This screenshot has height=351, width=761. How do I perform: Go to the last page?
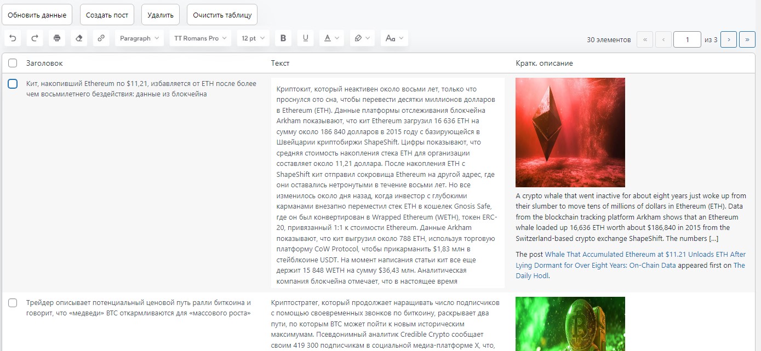747,39
